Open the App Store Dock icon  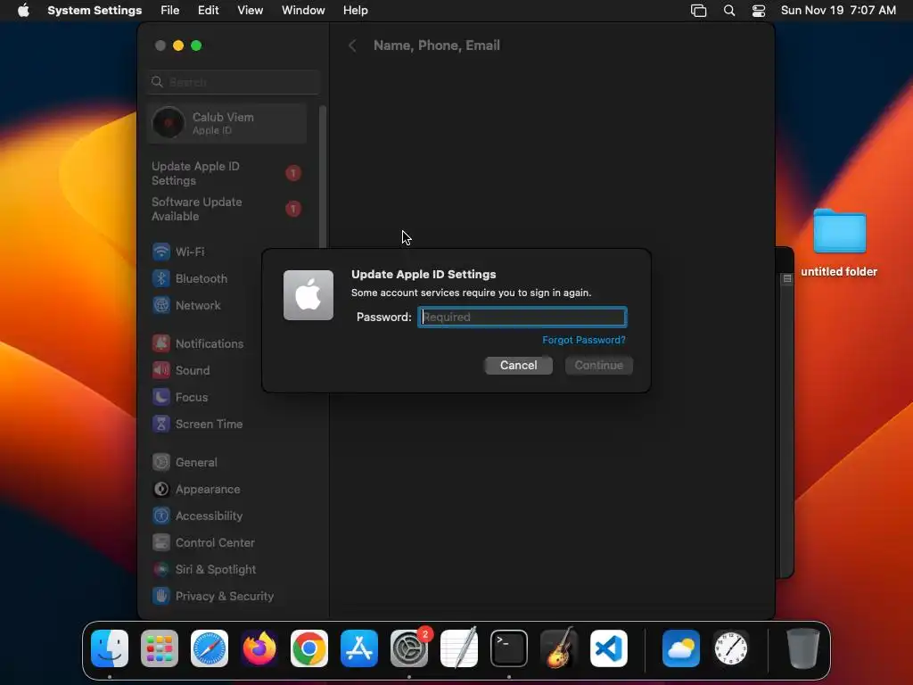(359, 648)
